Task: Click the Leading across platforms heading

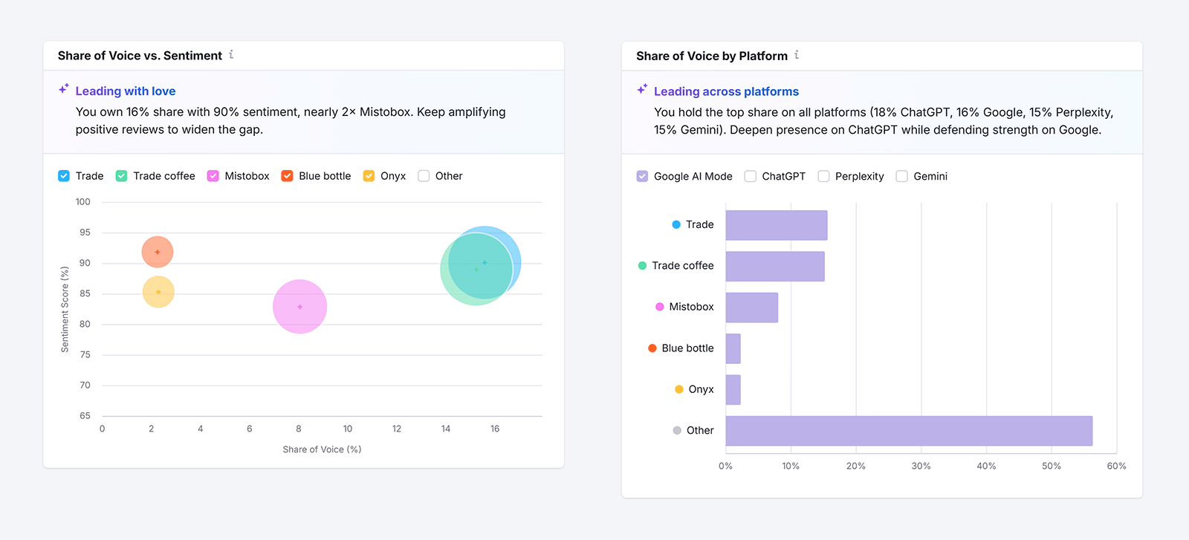Action: (x=726, y=91)
